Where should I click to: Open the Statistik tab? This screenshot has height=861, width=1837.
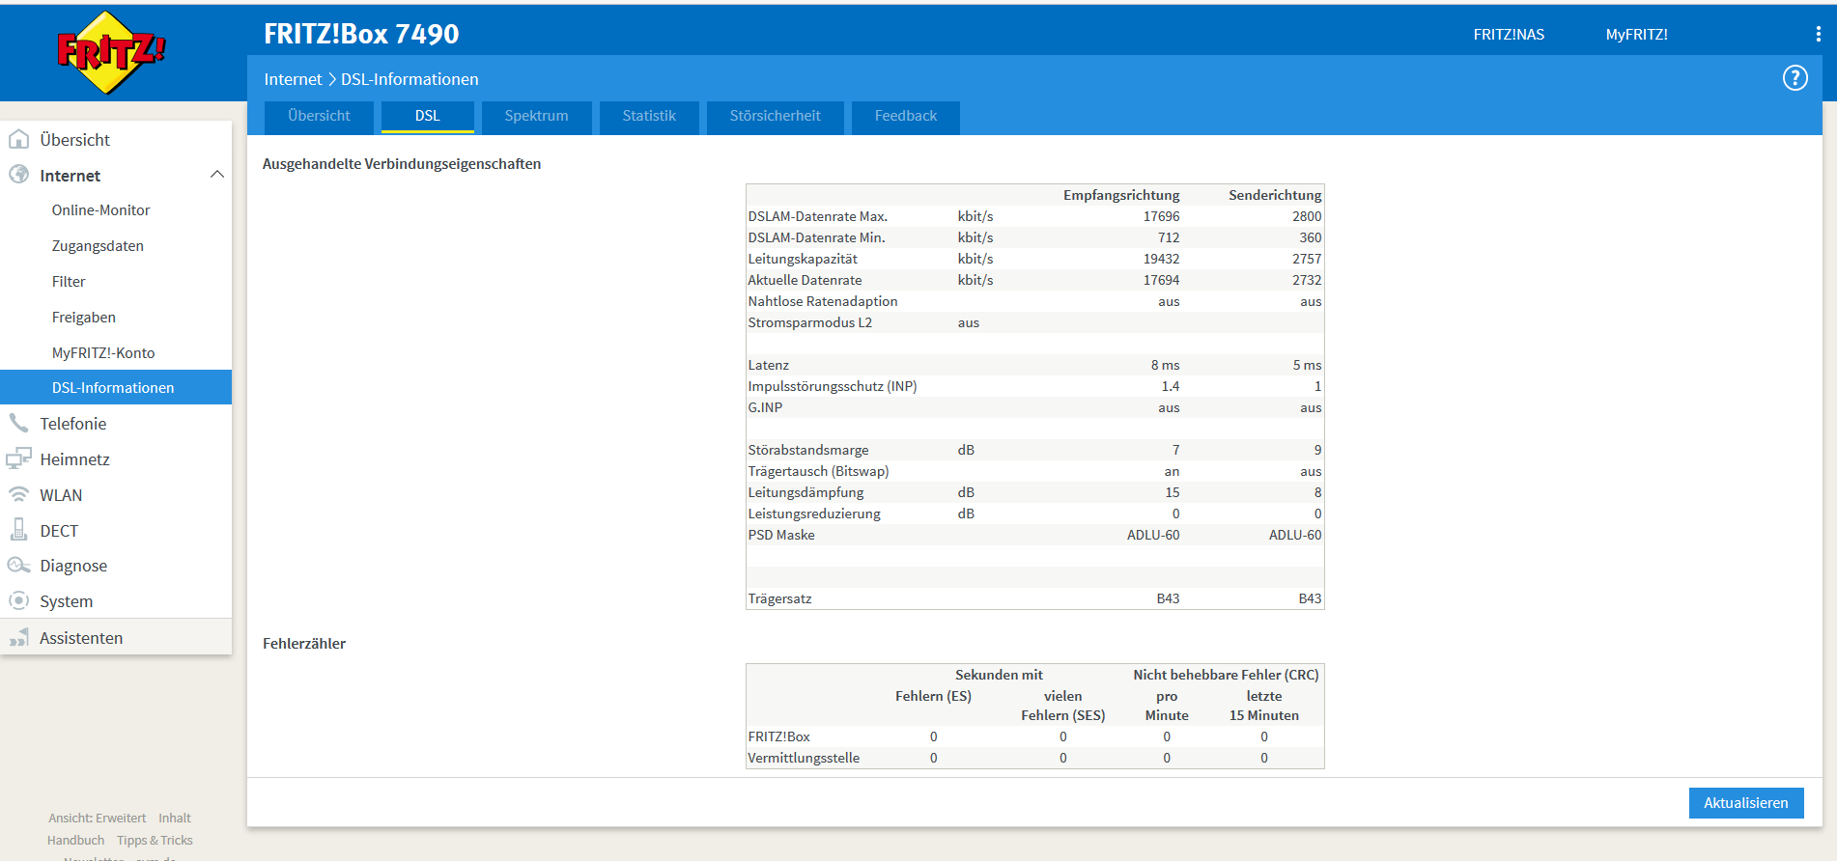click(649, 117)
